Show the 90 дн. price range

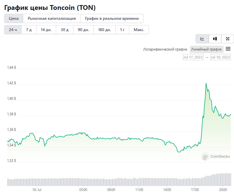tap(84, 30)
